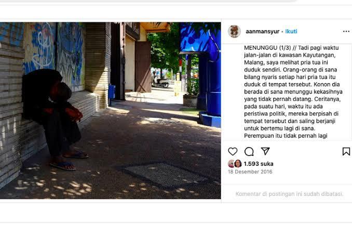Viewport: 352px width, 235px height.
Task: Click the first liker's small avatar
Action: (231, 164)
